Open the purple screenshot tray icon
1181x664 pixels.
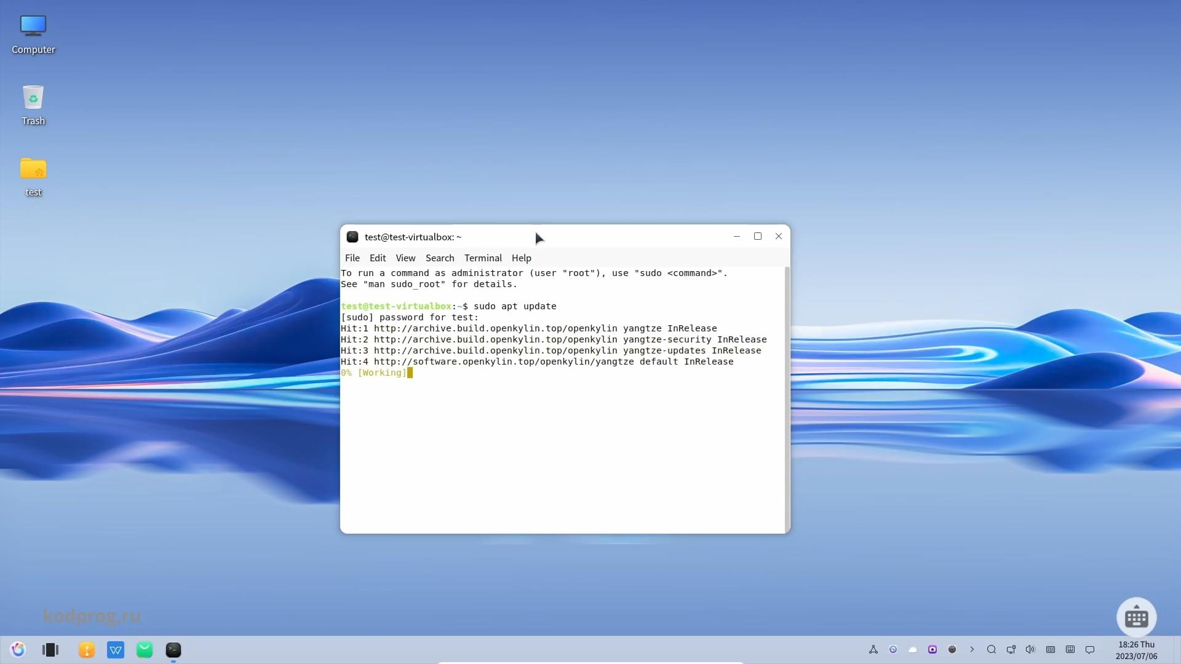point(932,649)
